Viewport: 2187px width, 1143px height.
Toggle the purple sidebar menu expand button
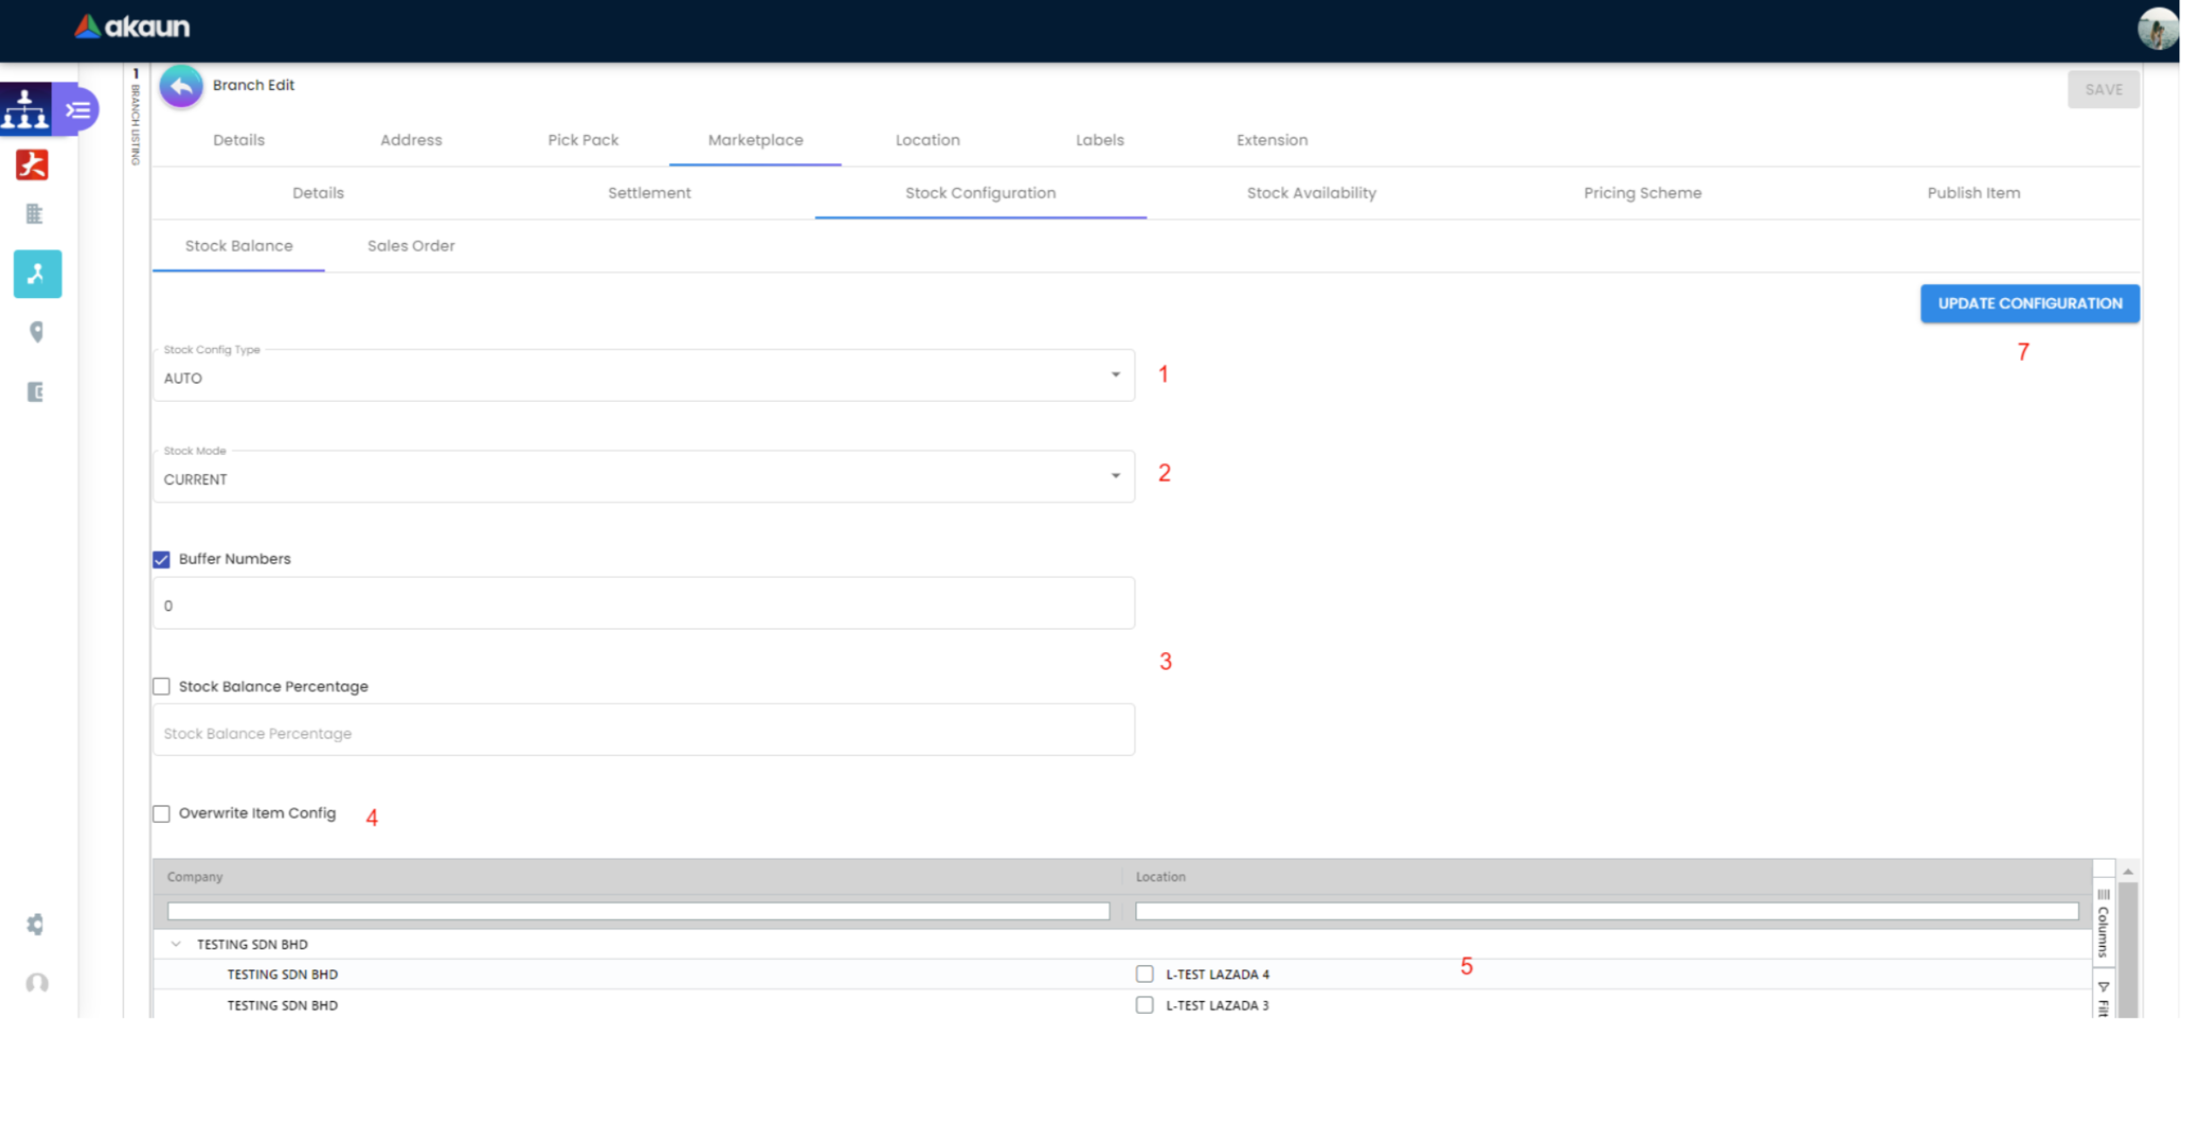click(78, 110)
